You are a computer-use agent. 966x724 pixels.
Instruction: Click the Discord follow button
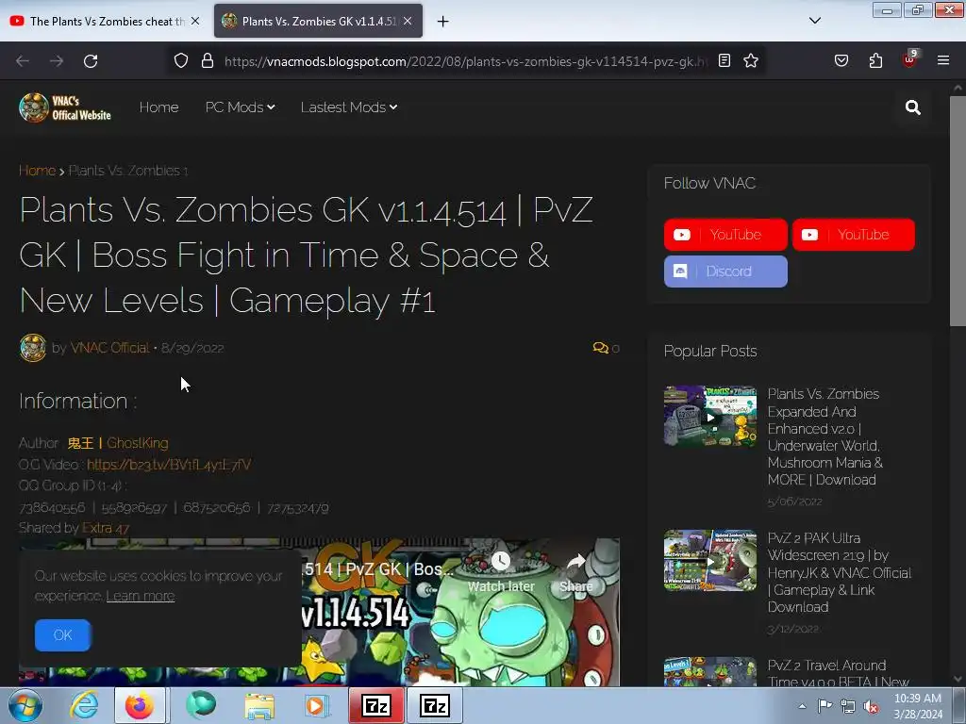point(725,271)
